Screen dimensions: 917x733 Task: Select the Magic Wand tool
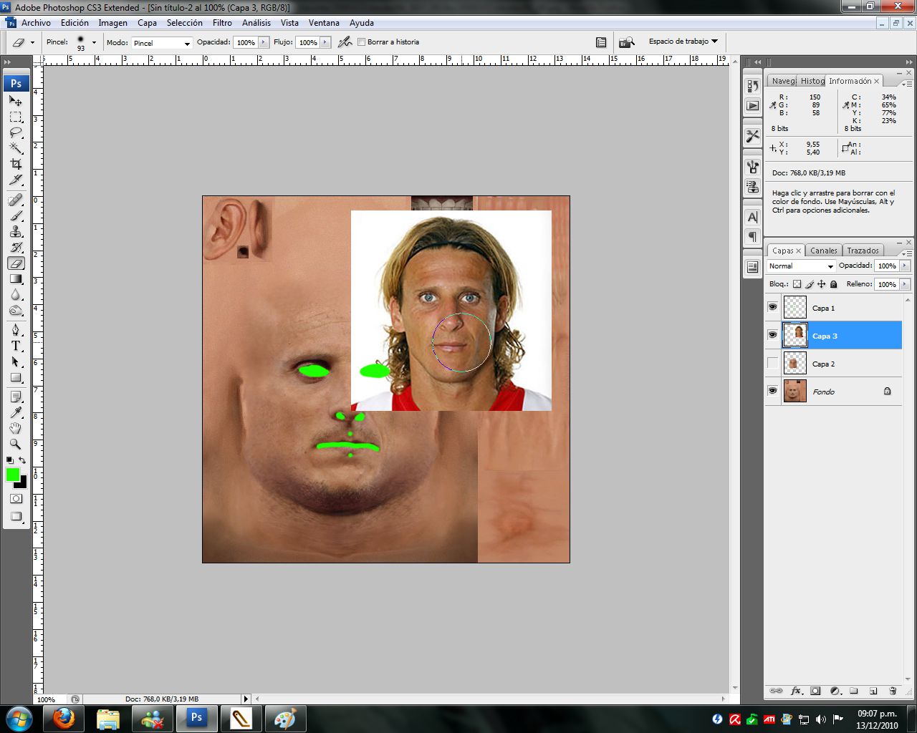[x=16, y=148]
